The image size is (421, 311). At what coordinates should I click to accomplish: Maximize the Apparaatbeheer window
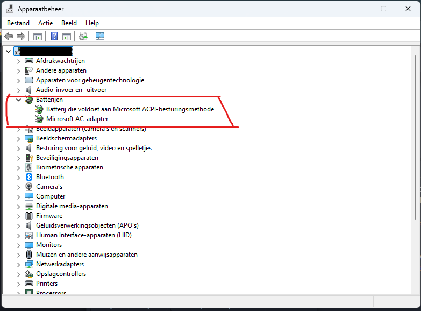(x=383, y=9)
